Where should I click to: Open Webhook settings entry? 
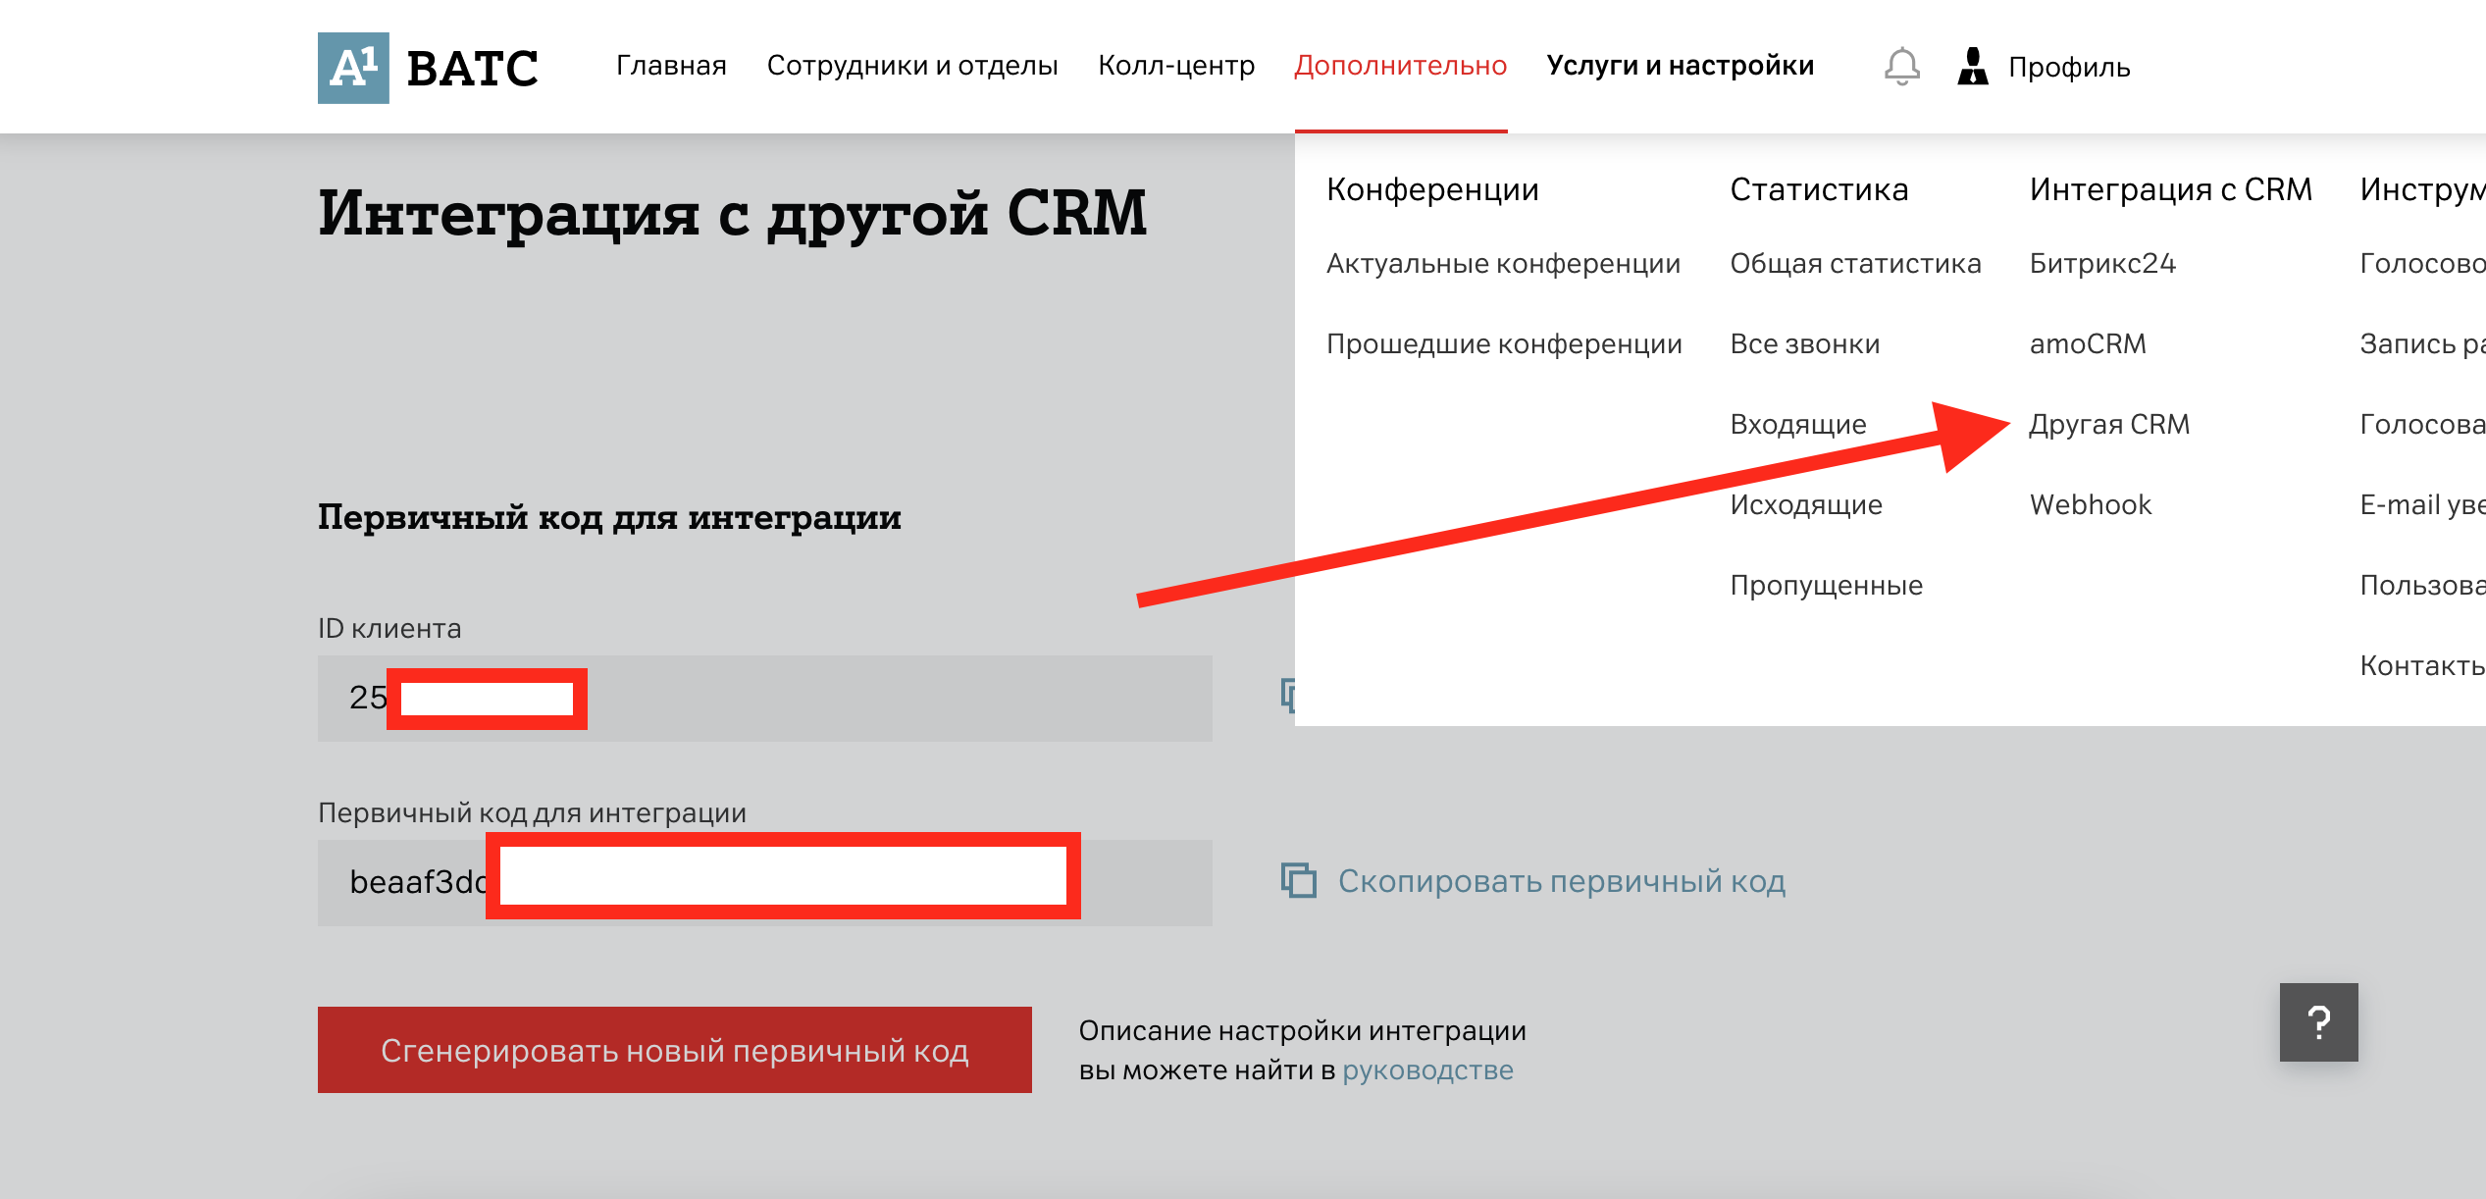pos(2090,505)
